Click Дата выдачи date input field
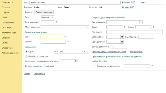This screenshot has height=93, width=166. (114, 37)
